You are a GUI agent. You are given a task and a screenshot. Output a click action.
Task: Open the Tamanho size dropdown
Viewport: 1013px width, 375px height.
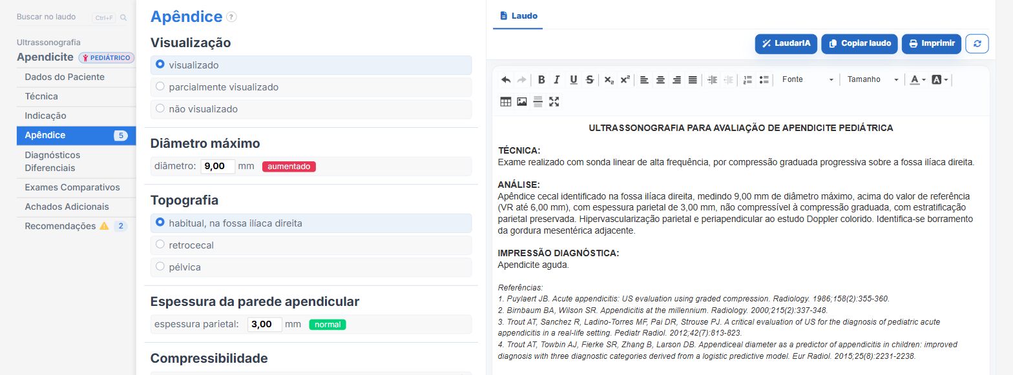coord(873,80)
